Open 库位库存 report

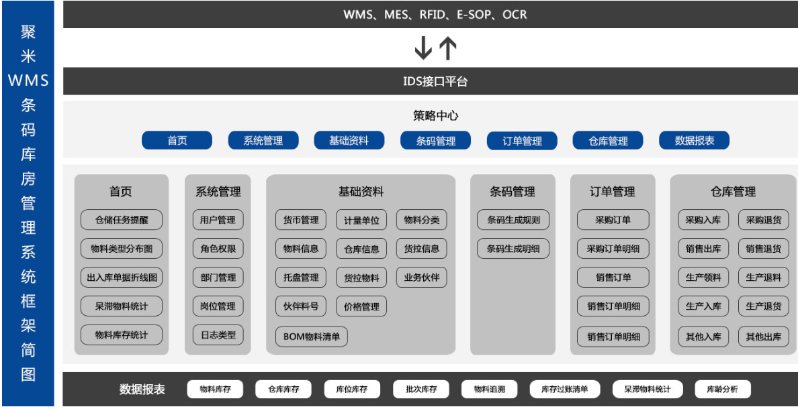tap(352, 390)
